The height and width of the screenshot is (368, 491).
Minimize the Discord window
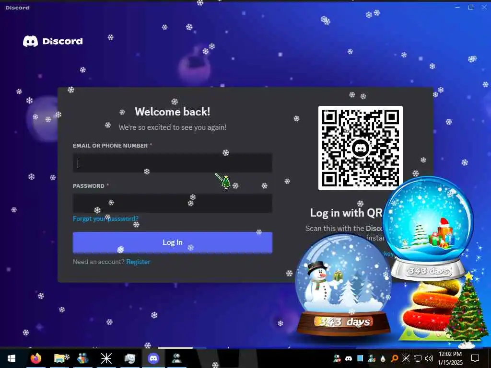(457, 7)
